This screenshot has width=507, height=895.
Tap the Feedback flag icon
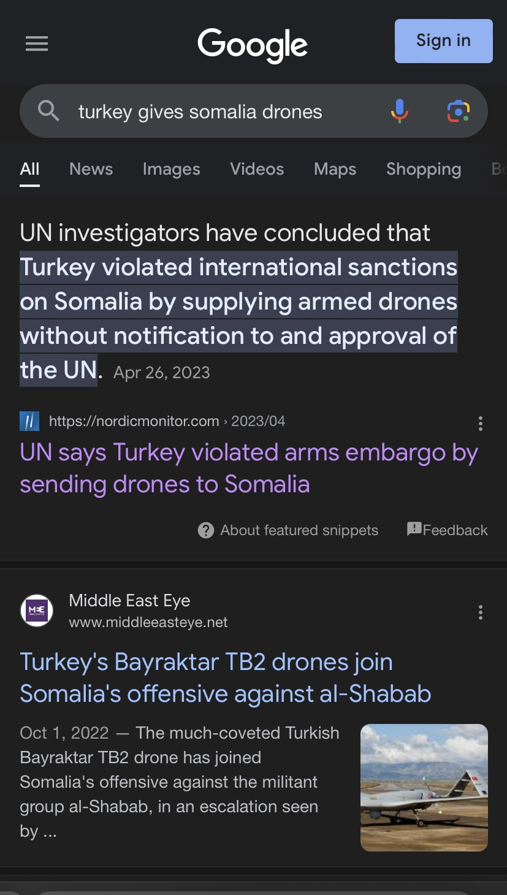pyautogui.click(x=414, y=530)
